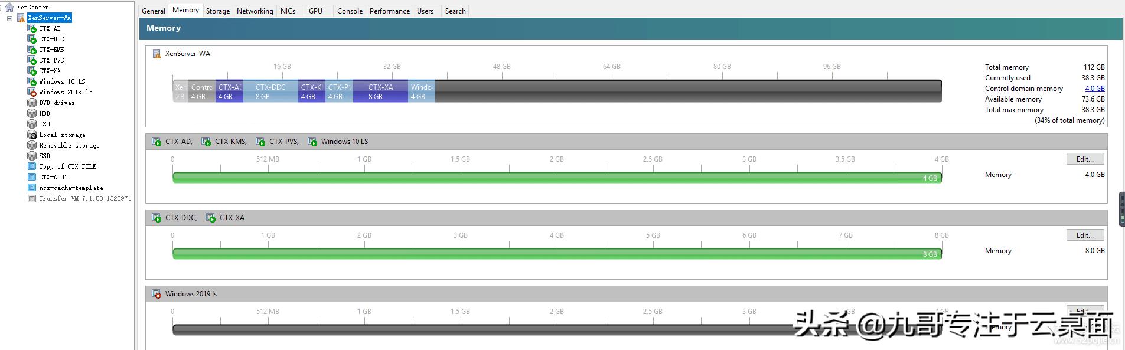Screen dimensions: 1125x350
Task: Click Edit for the CTX-AD memory group
Action: [1084, 159]
